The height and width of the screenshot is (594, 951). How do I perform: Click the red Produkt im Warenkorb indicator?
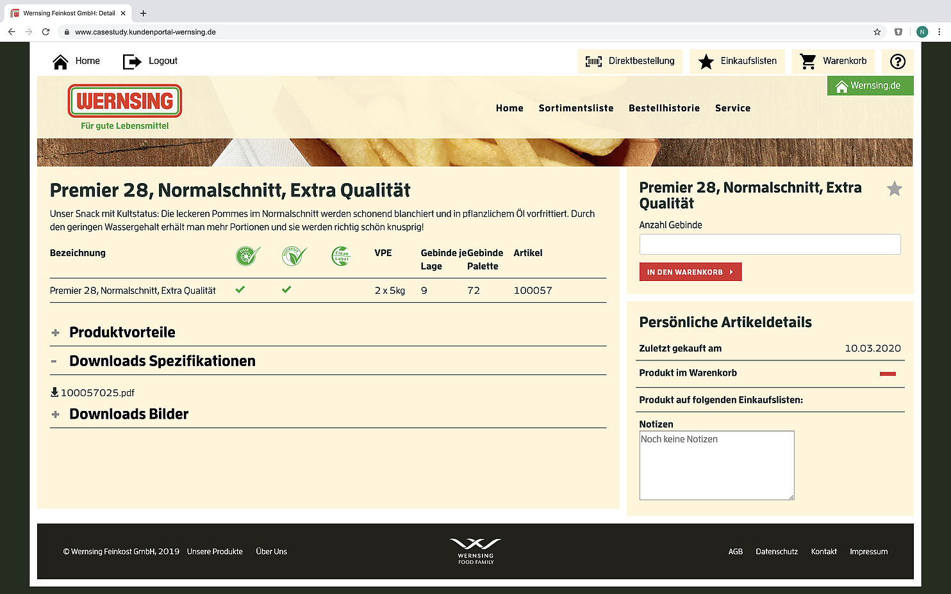tap(888, 374)
